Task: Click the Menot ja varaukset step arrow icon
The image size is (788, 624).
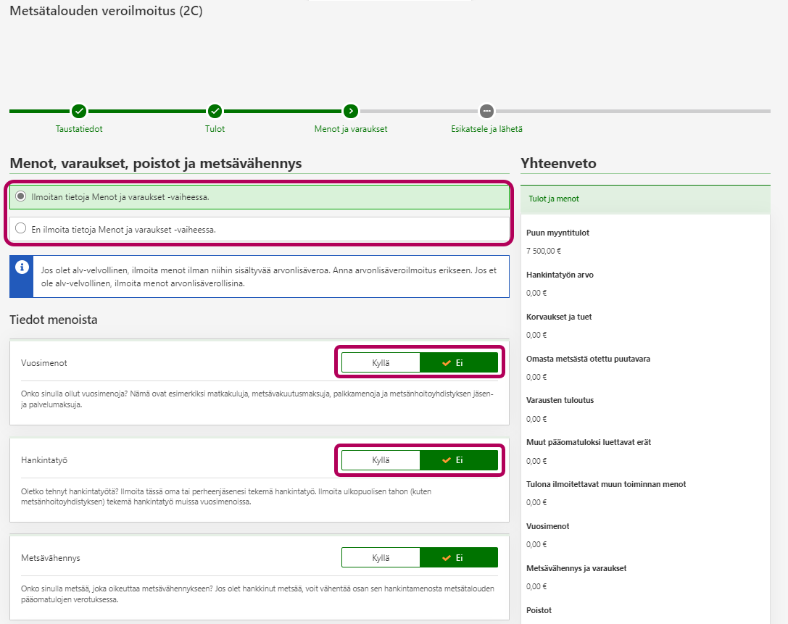Action: tap(351, 111)
